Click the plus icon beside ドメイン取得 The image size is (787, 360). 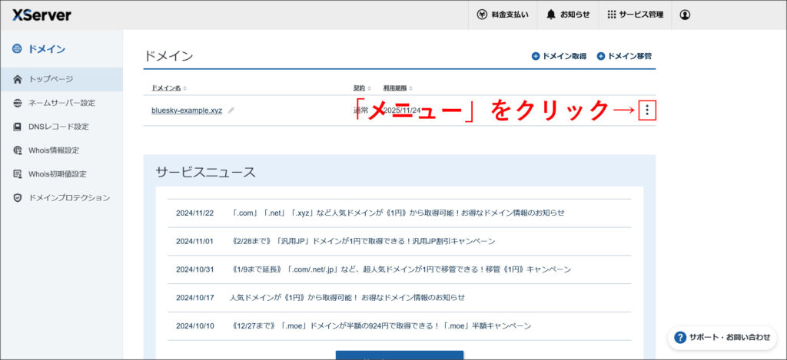(536, 56)
